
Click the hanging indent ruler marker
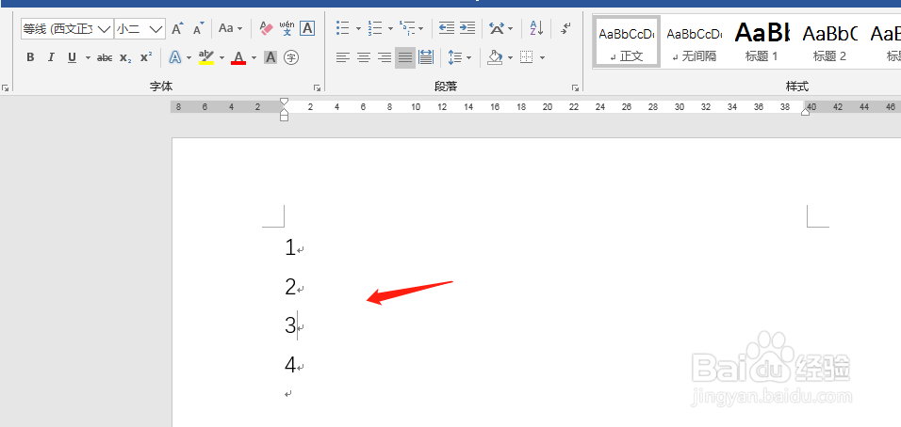284,112
